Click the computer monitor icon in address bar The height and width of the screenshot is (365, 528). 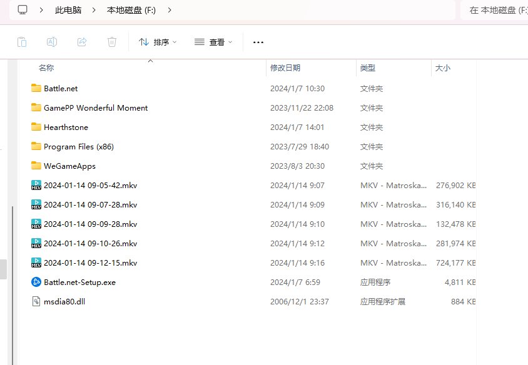coord(23,10)
